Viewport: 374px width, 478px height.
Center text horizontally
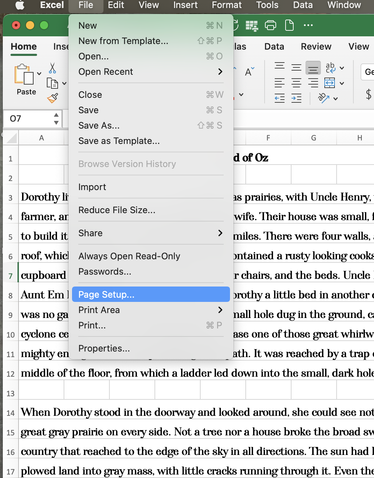click(x=296, y=83)
